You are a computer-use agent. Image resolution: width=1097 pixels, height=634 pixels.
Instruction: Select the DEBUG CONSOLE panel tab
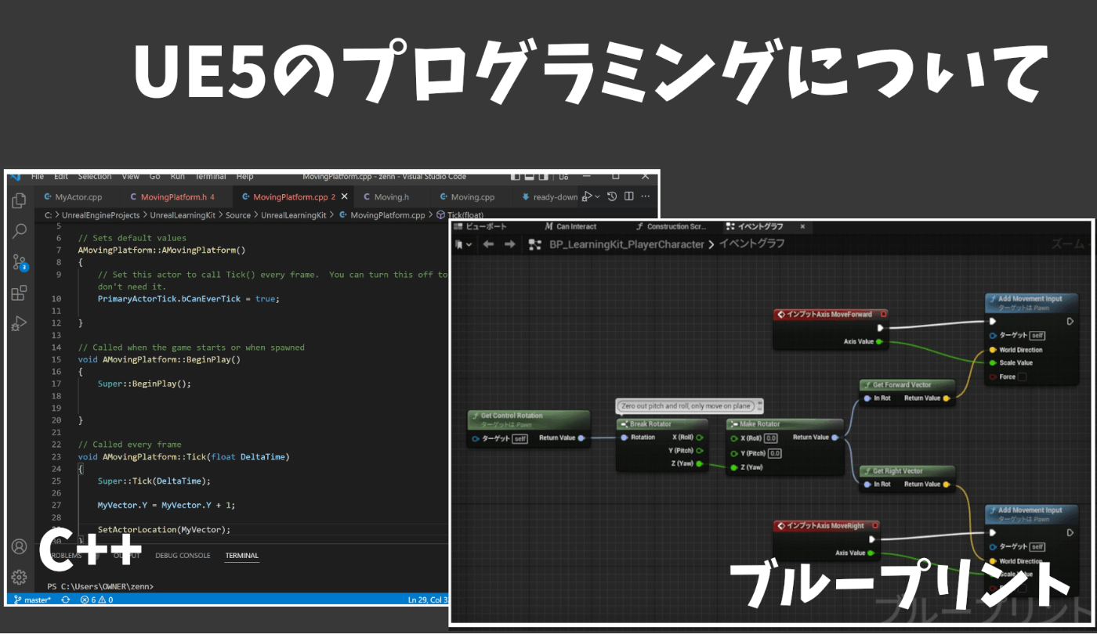click(183, 556)
